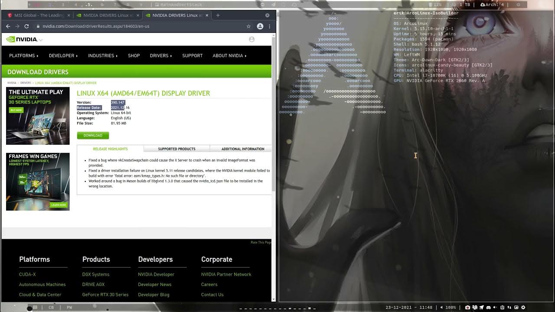Screen dimensions: 555x312
Task: Open the Contact Us footer link
Action: pos(212,295)
